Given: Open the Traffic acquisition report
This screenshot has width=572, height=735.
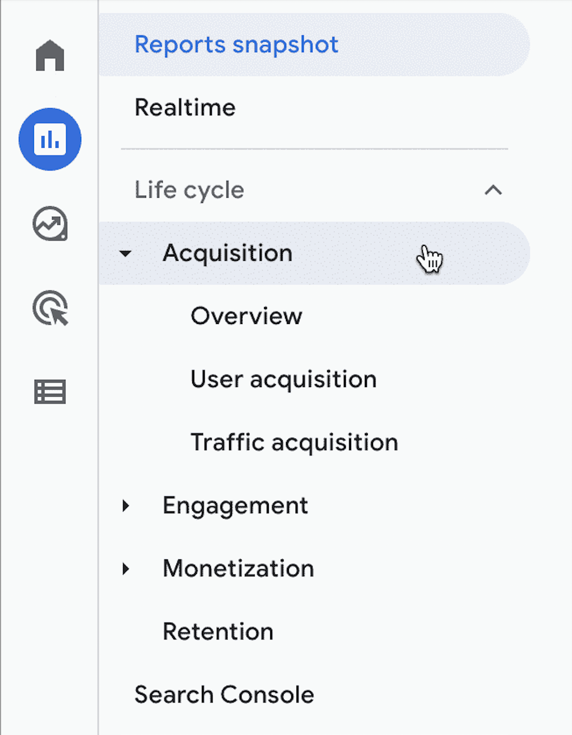Looking at the screenshot, I should [x=295, y=442].
